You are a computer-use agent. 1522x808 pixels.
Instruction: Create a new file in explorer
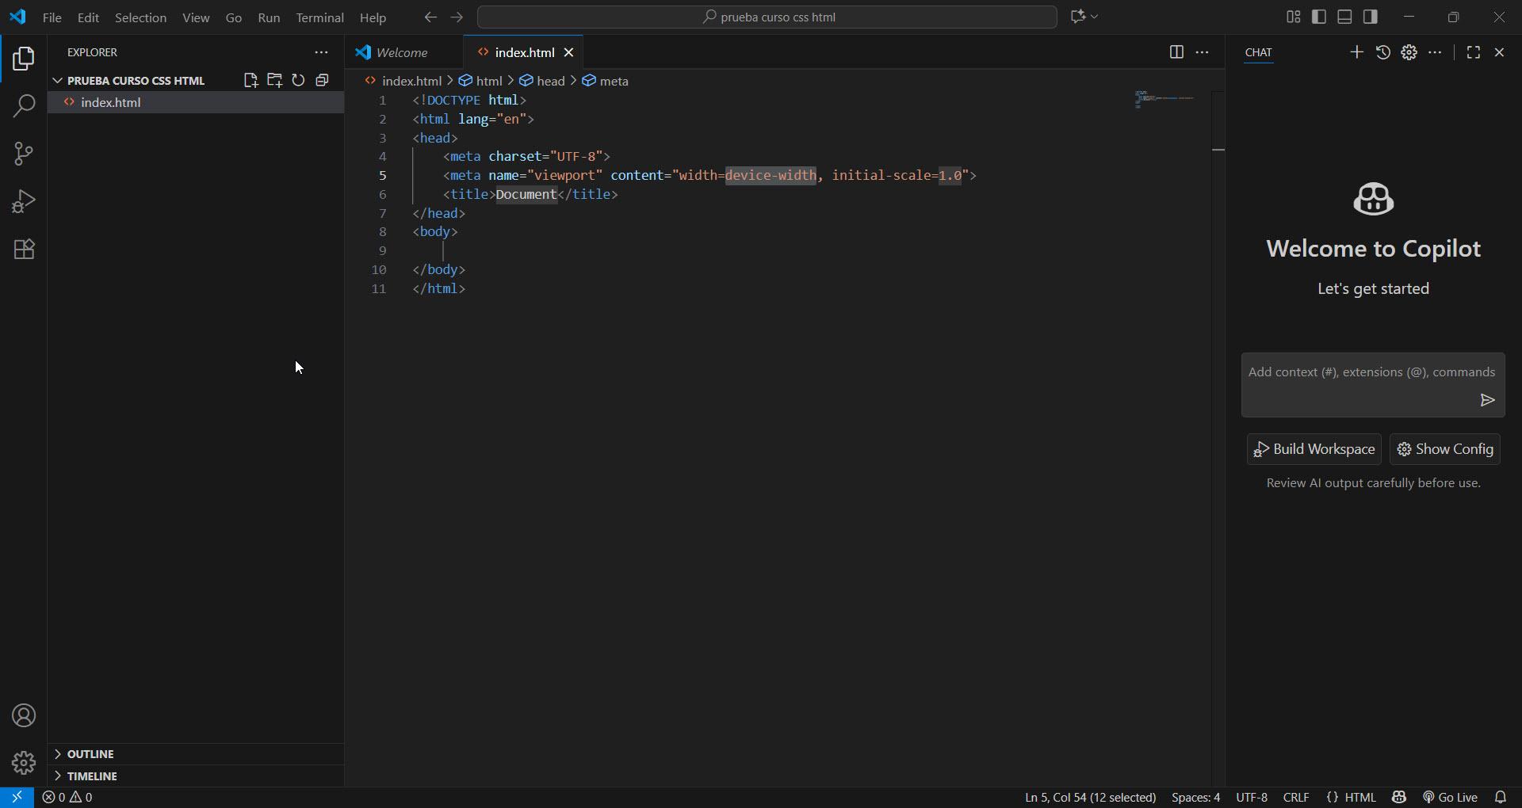pos(250,80)
